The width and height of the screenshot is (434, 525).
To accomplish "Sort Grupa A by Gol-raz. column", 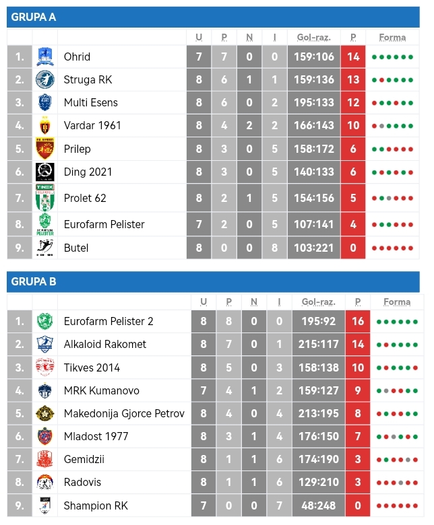I will 313,37.
